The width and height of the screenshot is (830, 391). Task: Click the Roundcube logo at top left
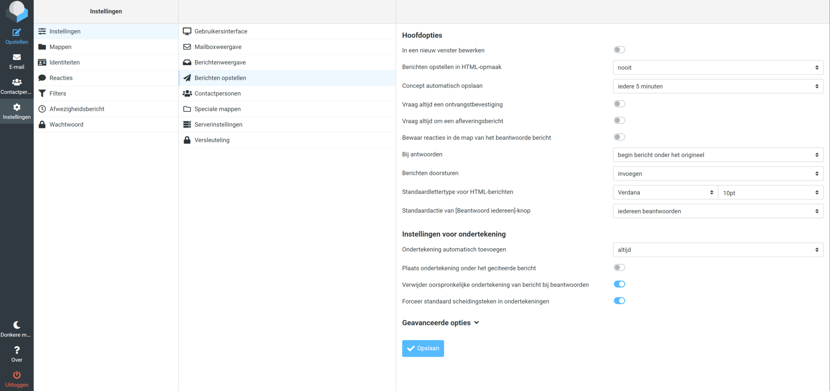pos(16,11)
